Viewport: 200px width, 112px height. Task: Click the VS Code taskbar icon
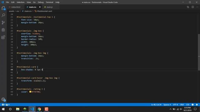(32, 109)
